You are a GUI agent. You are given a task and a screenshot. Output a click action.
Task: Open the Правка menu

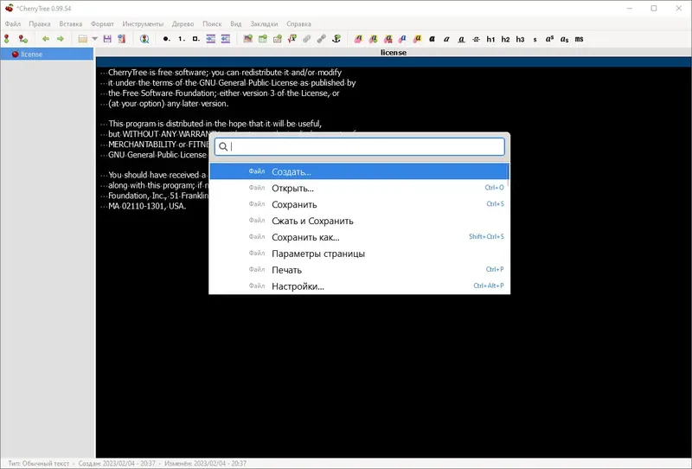coord(40,24)
